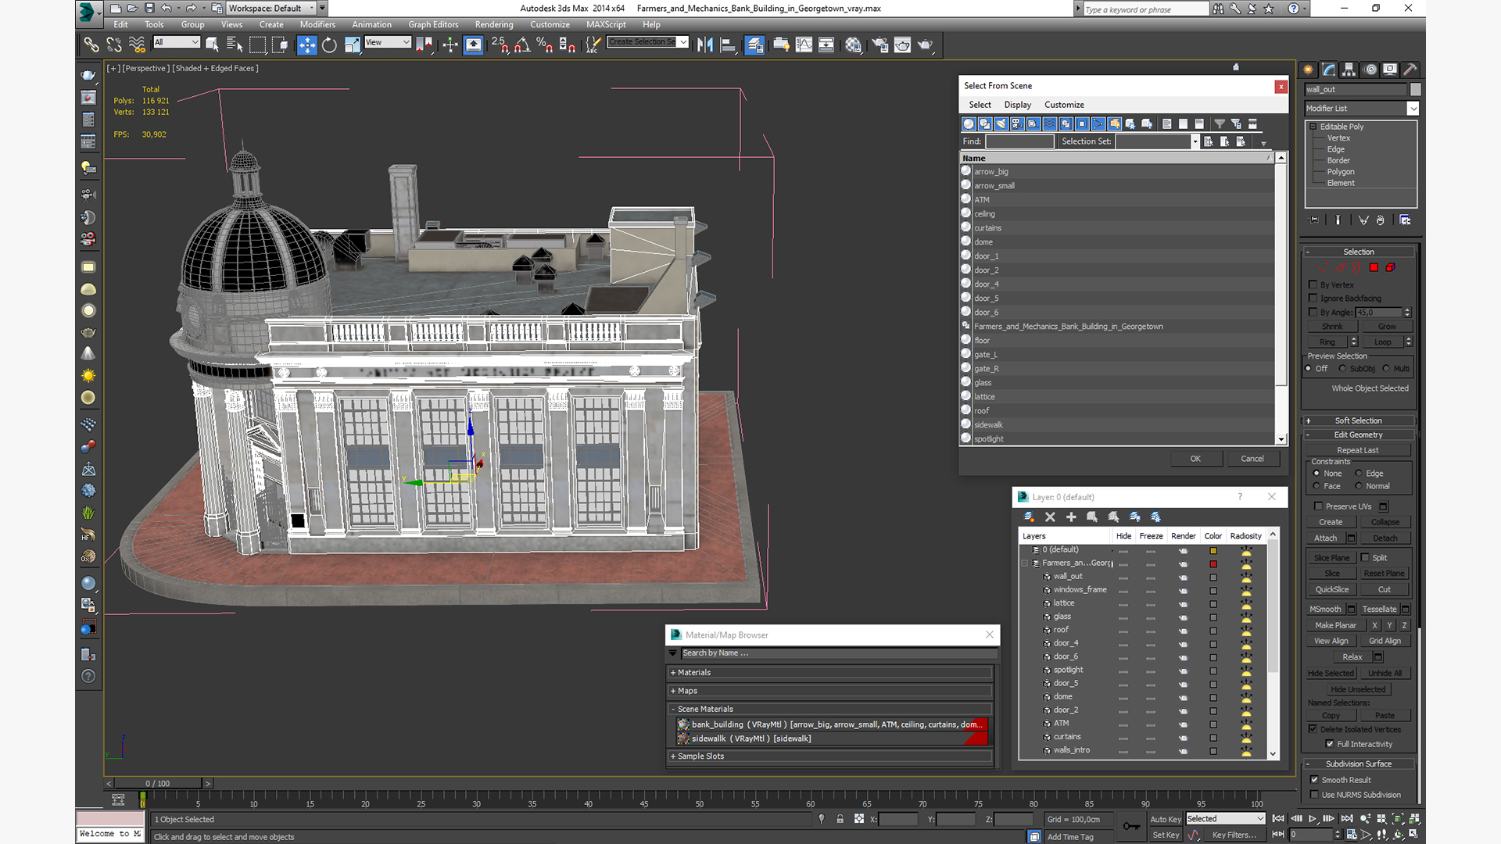
Task: Open the Hierarchy command panel tab
Action: 1349,70
